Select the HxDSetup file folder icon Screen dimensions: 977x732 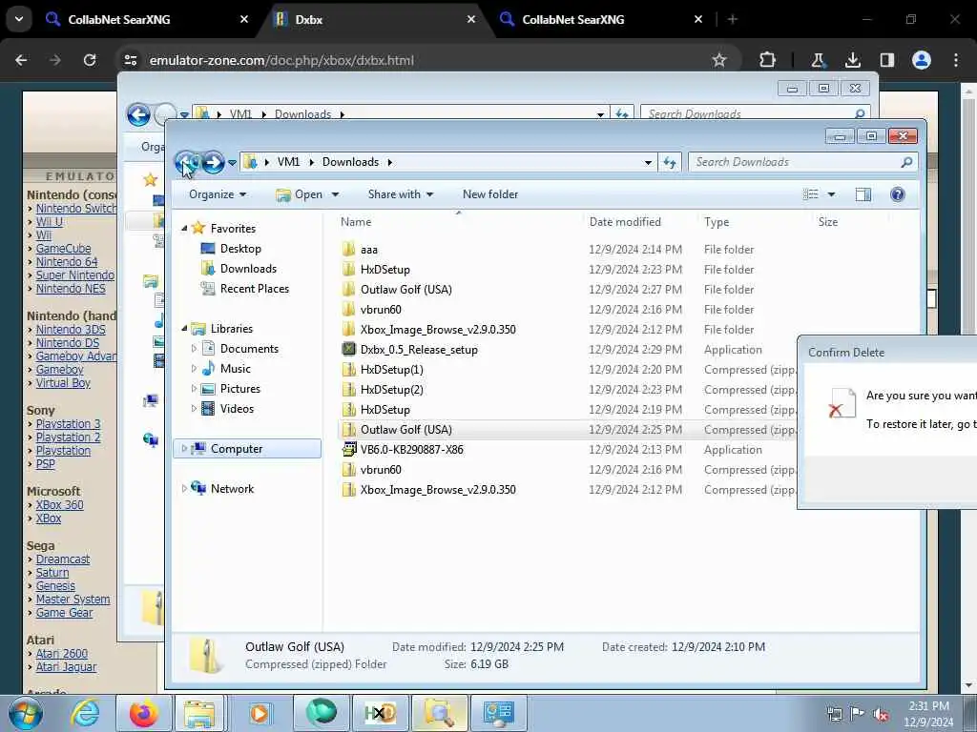349,270
